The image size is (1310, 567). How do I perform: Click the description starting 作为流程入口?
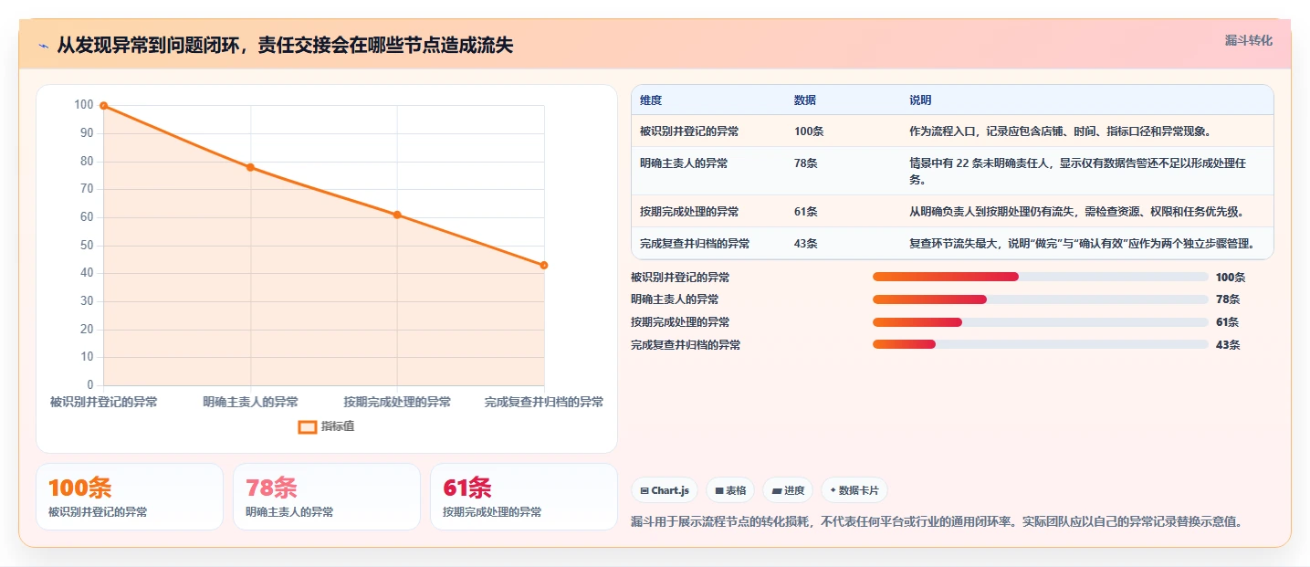(x=1060, y=131)
